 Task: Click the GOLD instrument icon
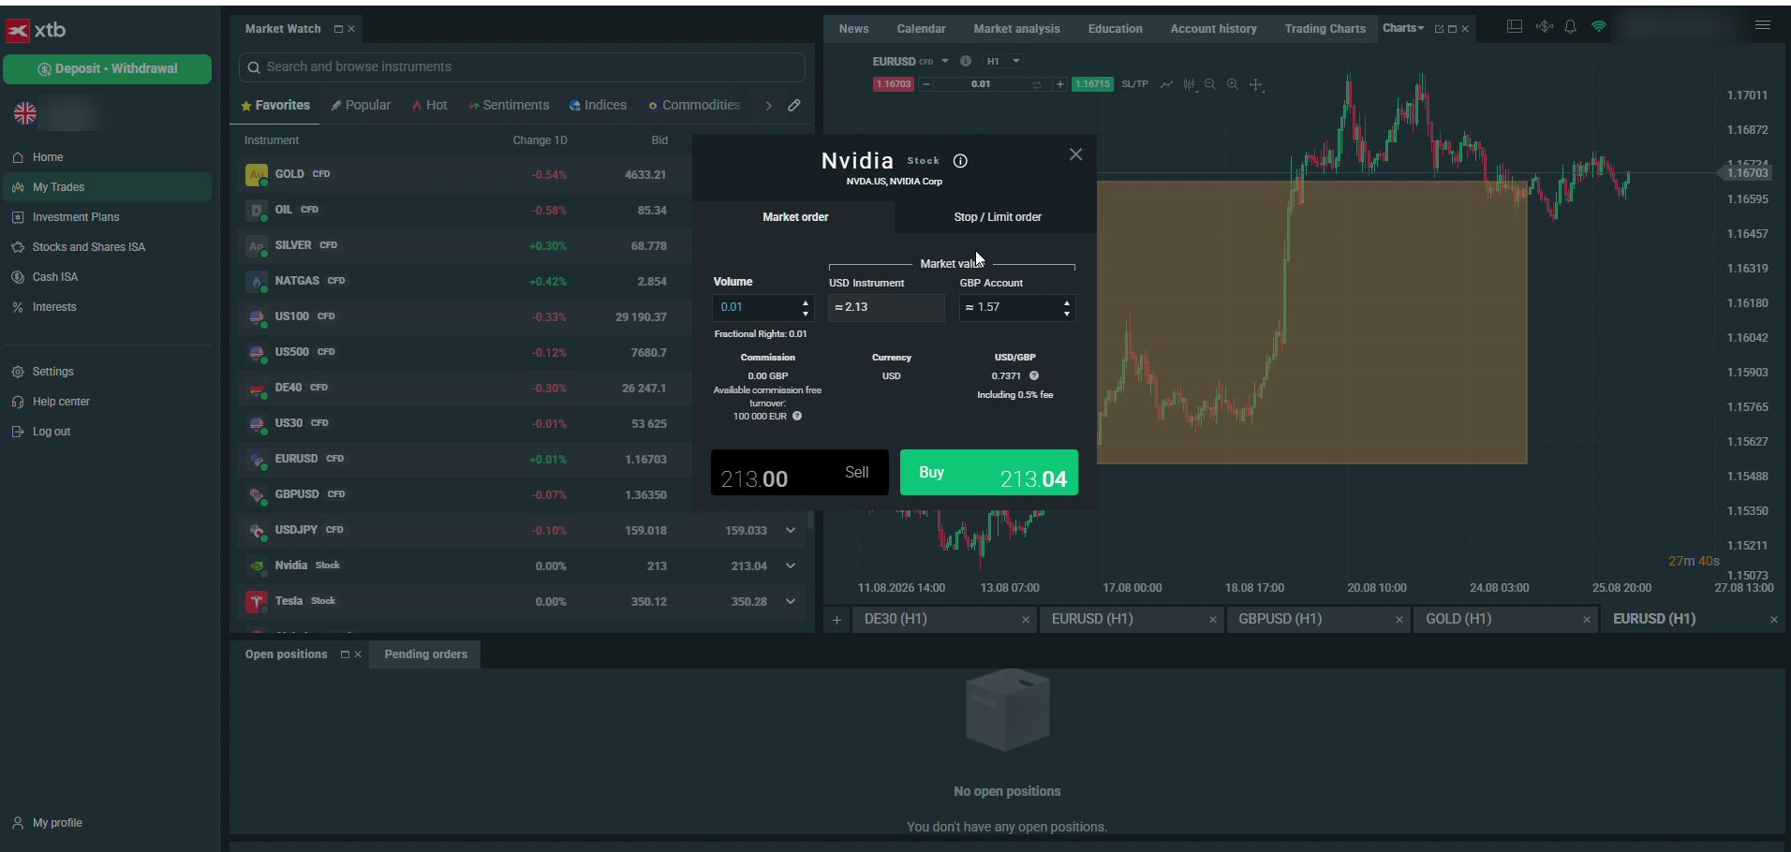coord(256,174)
